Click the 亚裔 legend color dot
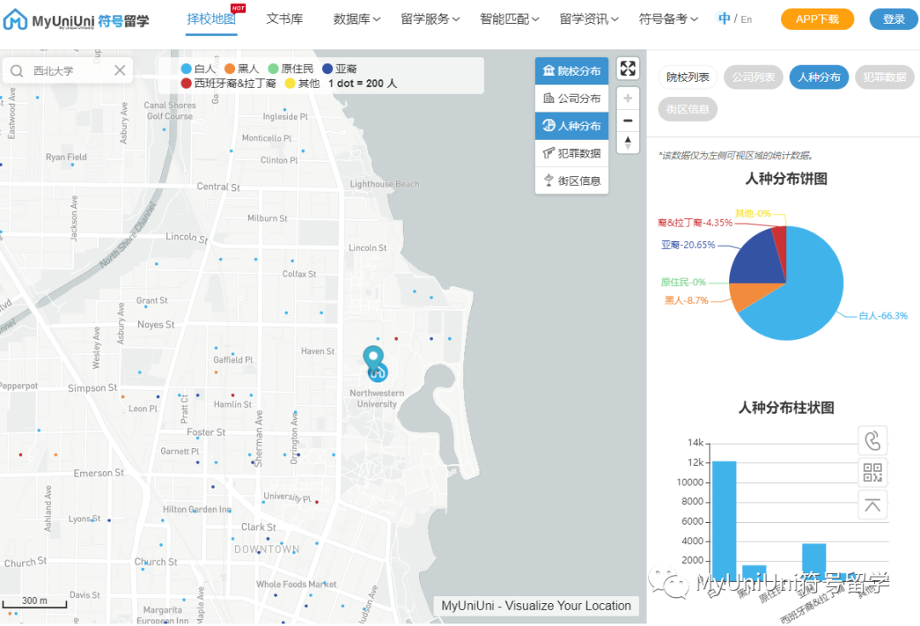 tap(327, 69)
